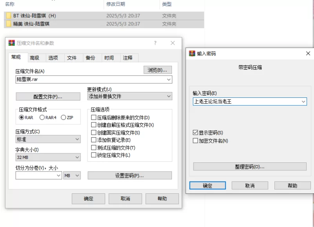This screenshot has height=227, width=314.
Task: Click the 配置文件(F)... button
Action: point(48,97)
